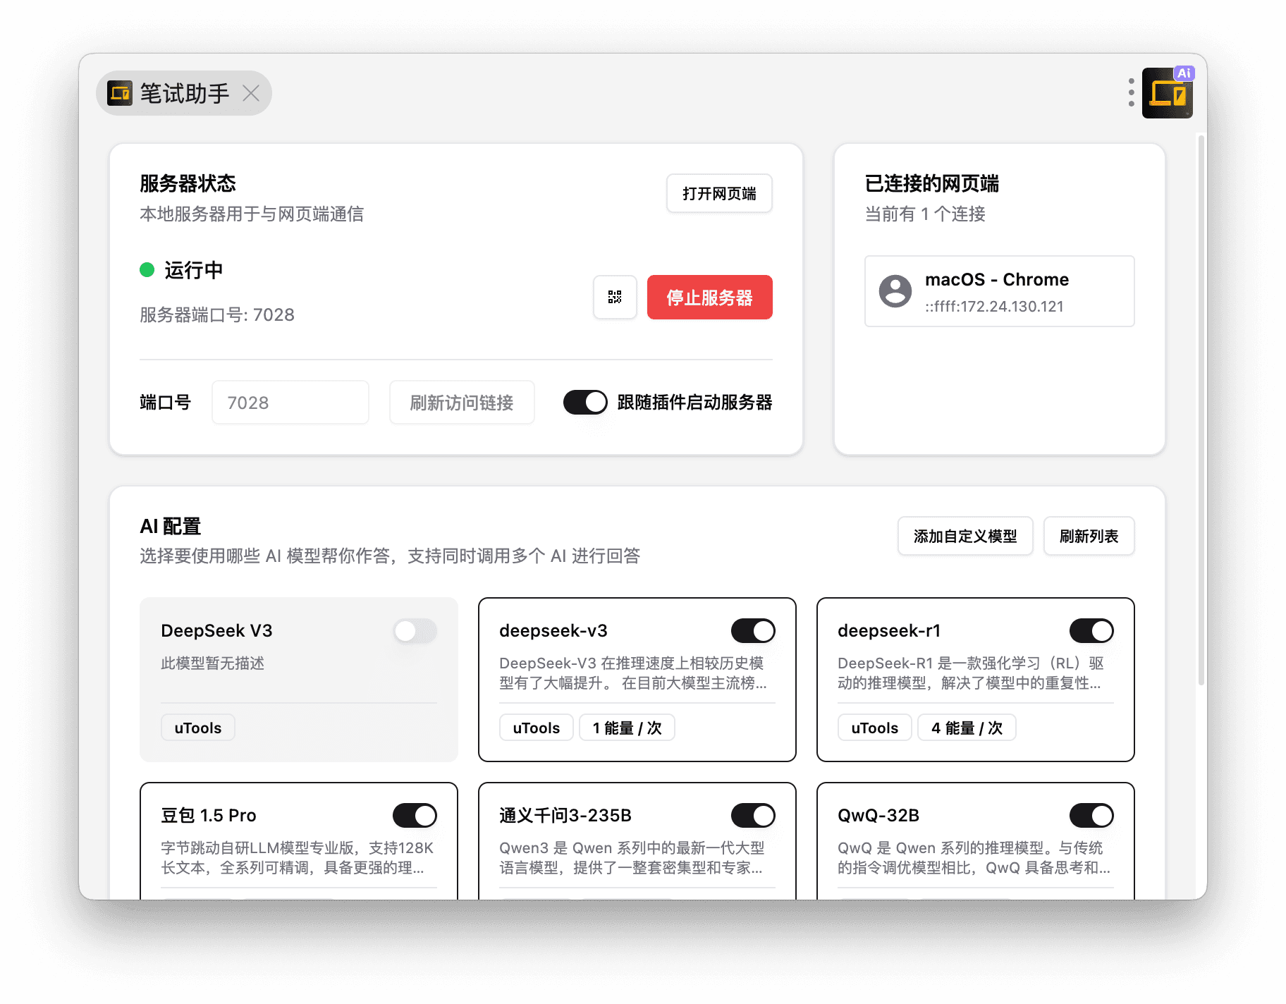Click the QR code icon button

615,297
